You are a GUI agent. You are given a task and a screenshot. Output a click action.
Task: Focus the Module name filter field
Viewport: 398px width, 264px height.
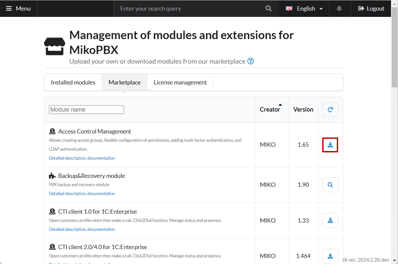pyautogui.click(x=86, y=110)
